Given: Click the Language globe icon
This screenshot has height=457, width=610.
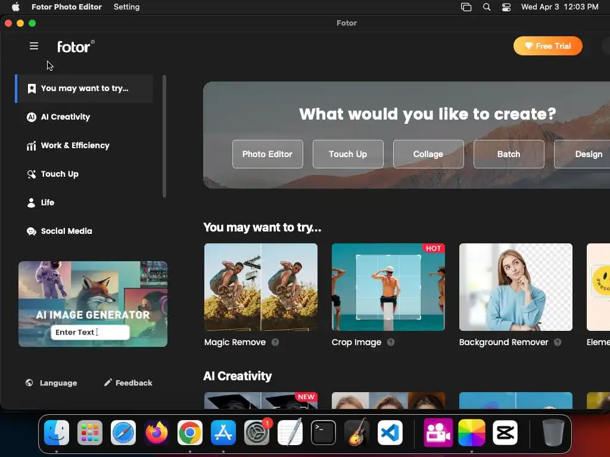Looking at the screenshot, I should pos(29,383).
